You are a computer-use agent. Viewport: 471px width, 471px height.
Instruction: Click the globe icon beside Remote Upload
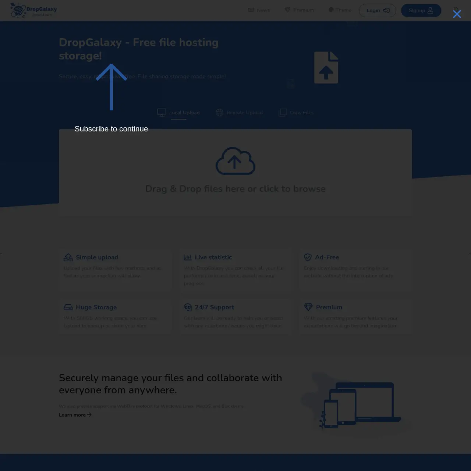point(219,113)
